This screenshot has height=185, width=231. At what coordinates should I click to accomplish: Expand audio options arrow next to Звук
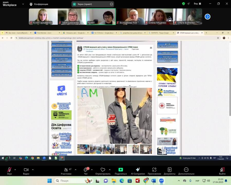(15, 170)
